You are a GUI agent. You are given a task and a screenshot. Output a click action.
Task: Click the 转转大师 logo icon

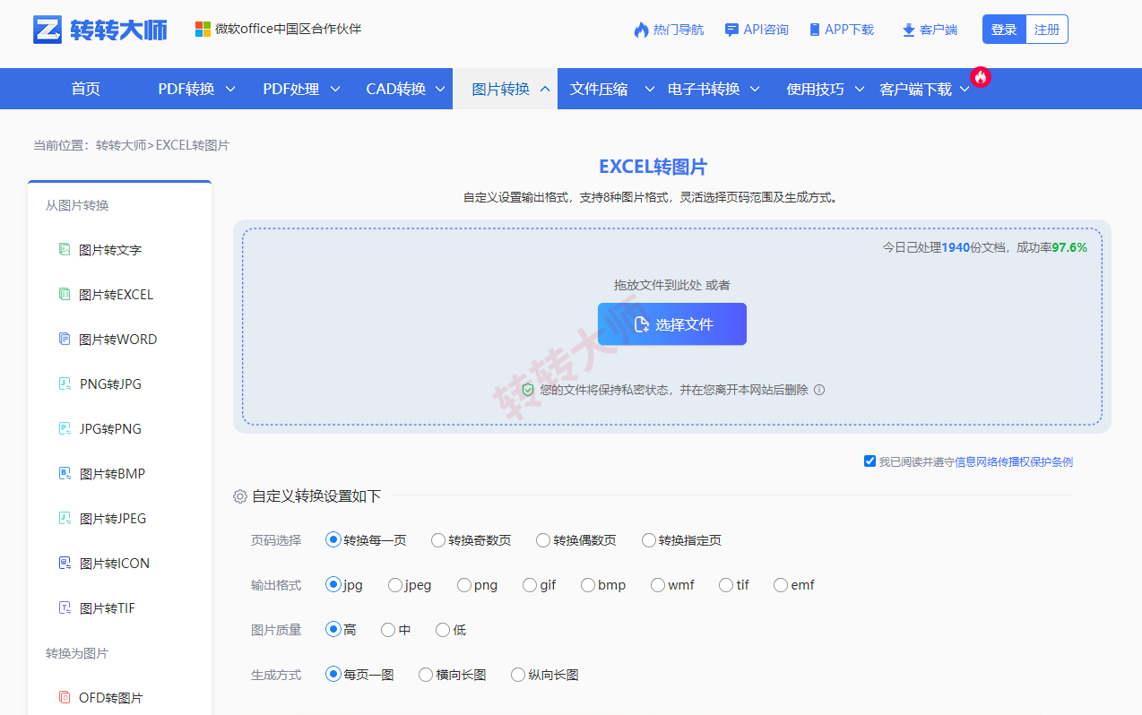point(48,30)
